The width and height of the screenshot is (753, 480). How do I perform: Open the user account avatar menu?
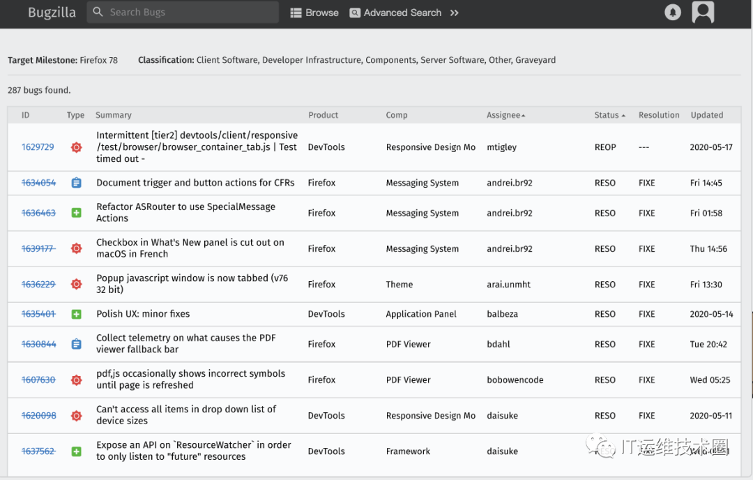(703, 12)
